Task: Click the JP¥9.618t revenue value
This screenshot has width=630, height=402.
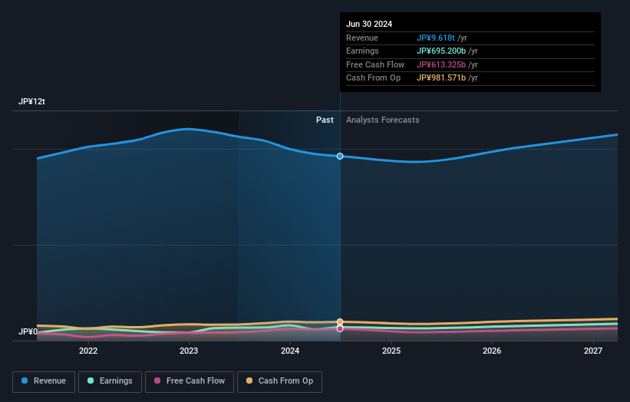Action: pos(436,38)
